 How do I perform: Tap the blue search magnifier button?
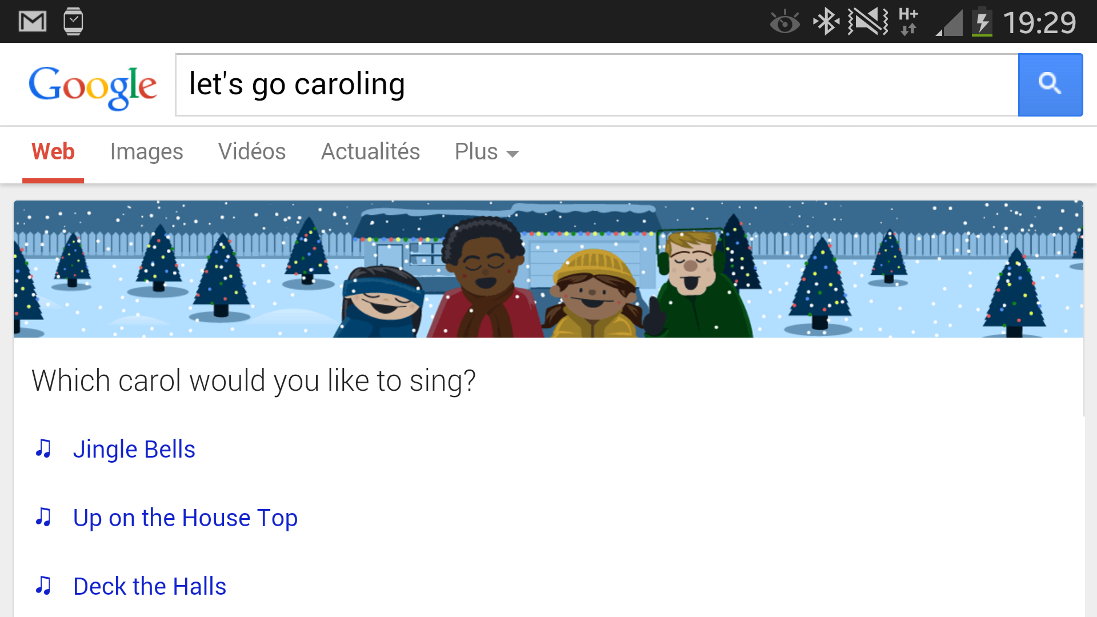(1050, 85)
